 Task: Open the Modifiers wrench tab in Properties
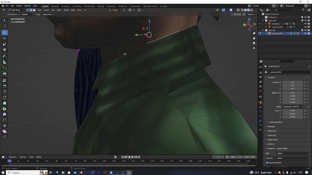pos(260,107)
